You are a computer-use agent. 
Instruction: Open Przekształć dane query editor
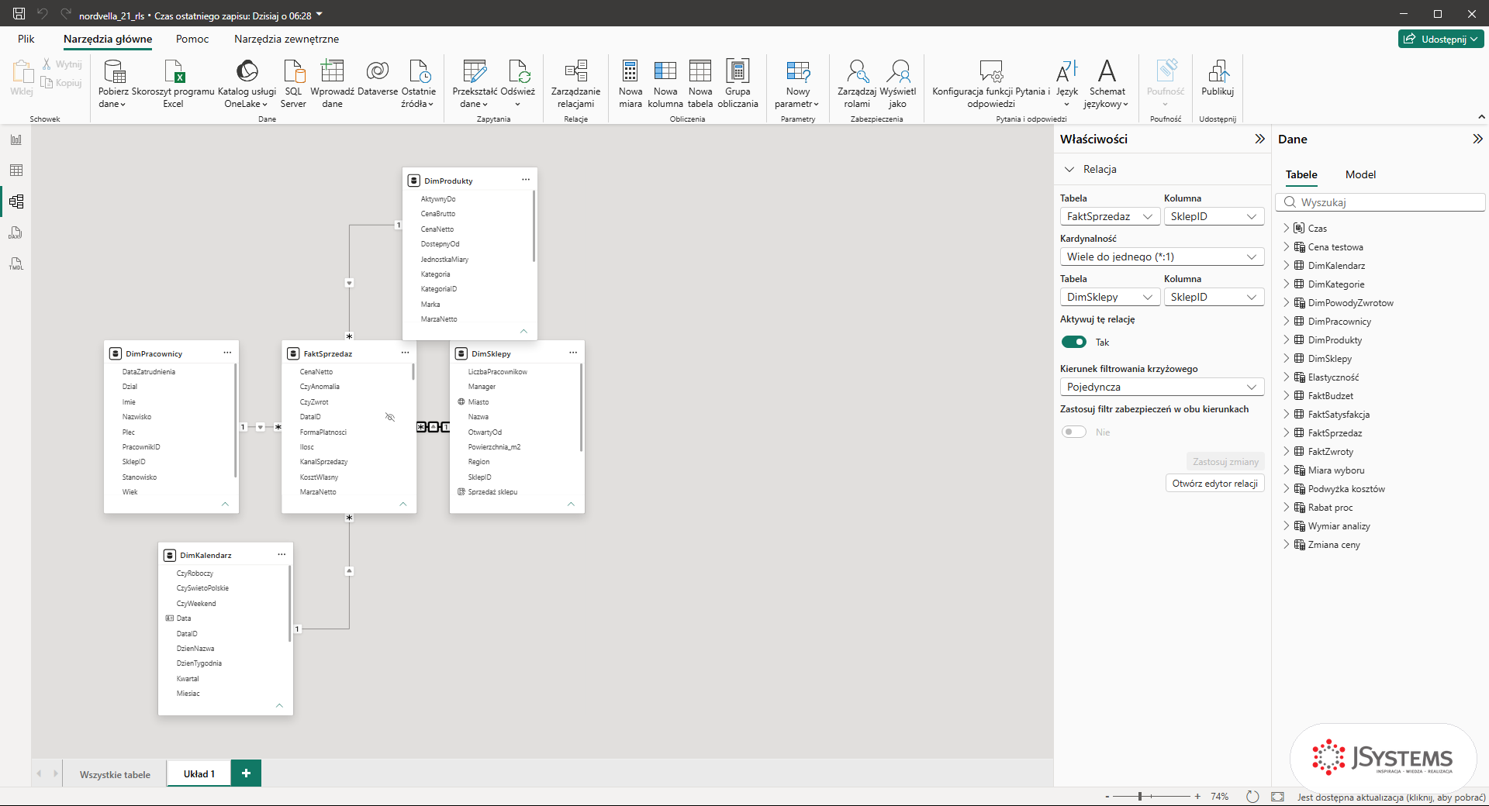(x=475, y=84)
